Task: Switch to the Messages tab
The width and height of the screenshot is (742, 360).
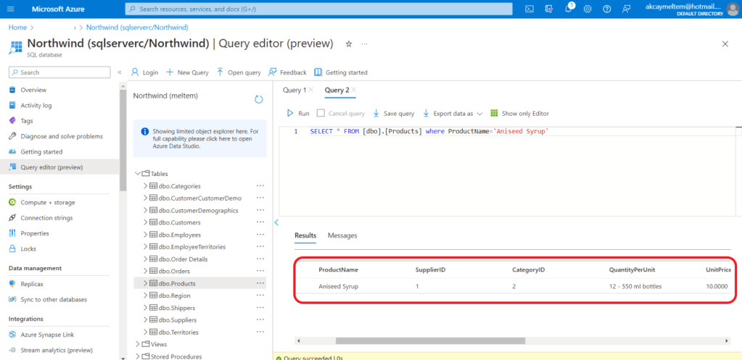Action: click(x=342, y=235)
